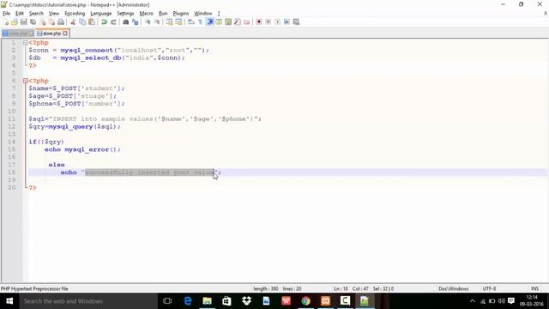This screenshot has width=549, height=309.
Task: Switch to the inactive first document tab
Action: click(17, 33)
